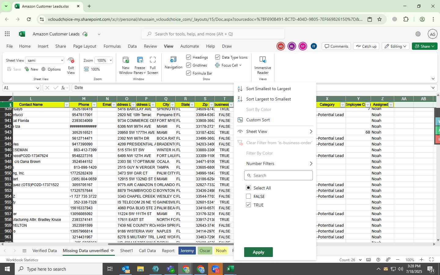Click the filter Search box
Screen dimensions: 440x275
[278, 175]
